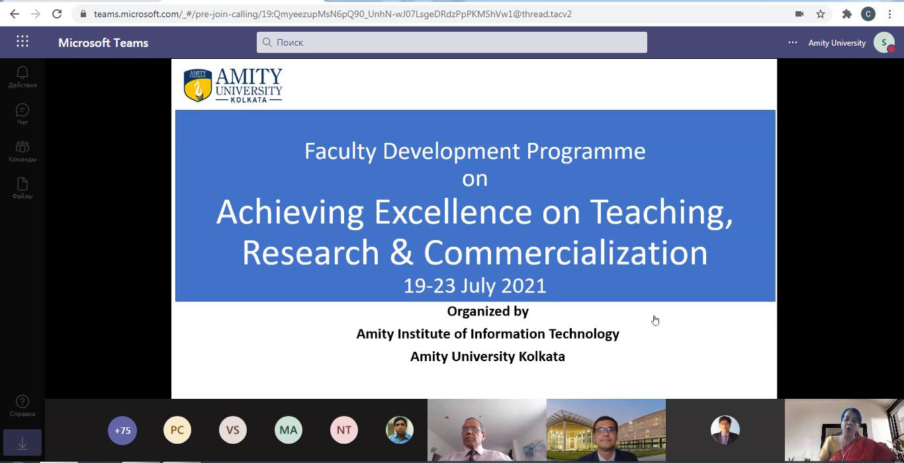Click the search magnifier icon
This screenshot has width=904, height=463.
[267, 42]
